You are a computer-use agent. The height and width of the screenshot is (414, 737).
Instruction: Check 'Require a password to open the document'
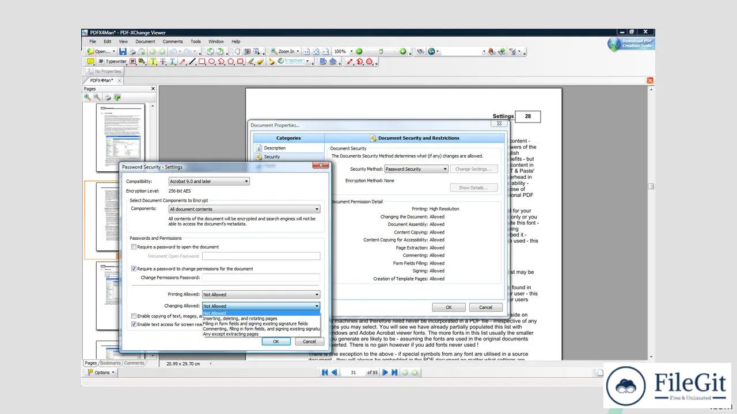click(x=134, y=247)
